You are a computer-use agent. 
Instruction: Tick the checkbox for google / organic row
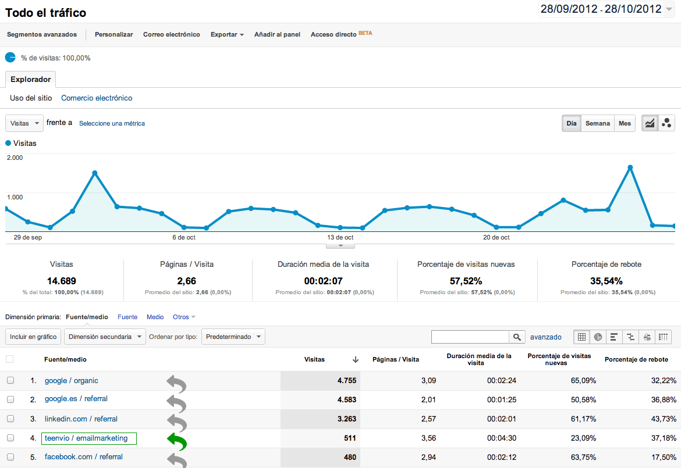click(x=10, y=380)
